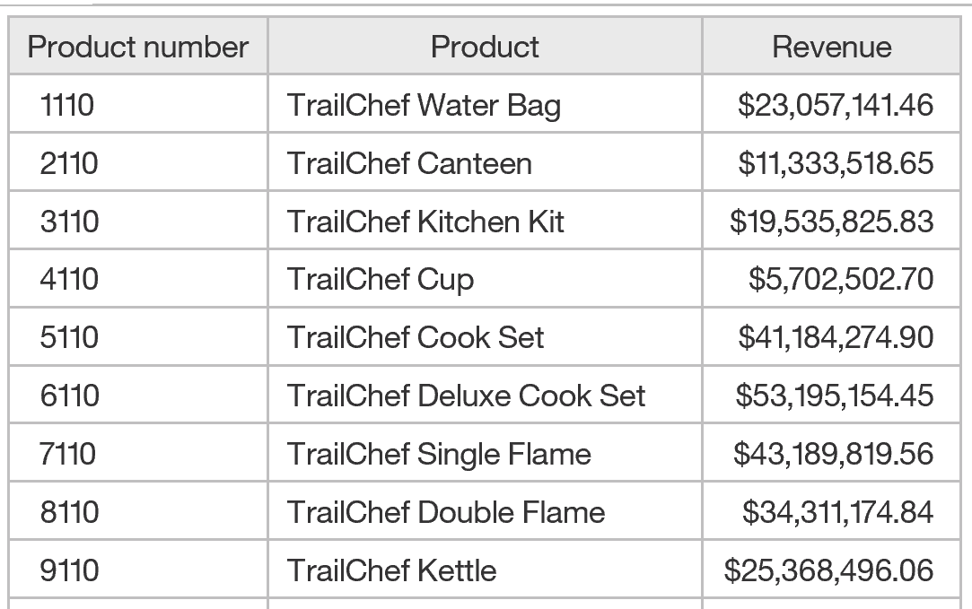Click the TrailChef Water Bag cell

[485, 104]
